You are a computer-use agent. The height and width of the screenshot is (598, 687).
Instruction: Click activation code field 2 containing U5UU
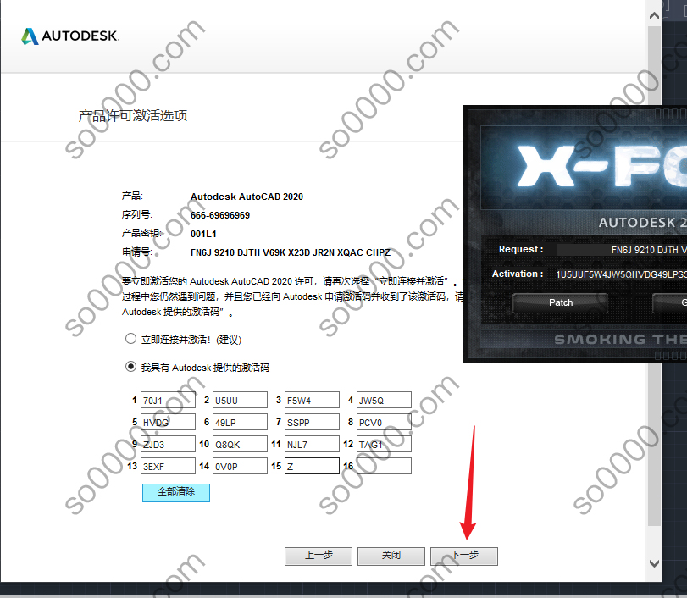tap(240, 400)
